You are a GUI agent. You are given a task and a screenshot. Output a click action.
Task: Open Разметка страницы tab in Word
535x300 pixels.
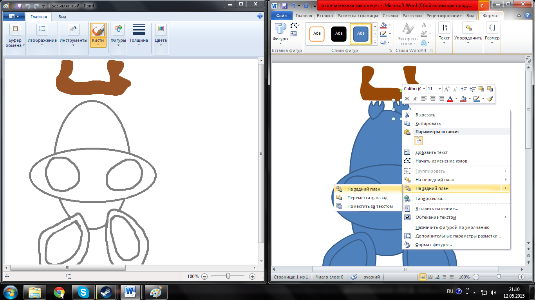pos(358,16)
